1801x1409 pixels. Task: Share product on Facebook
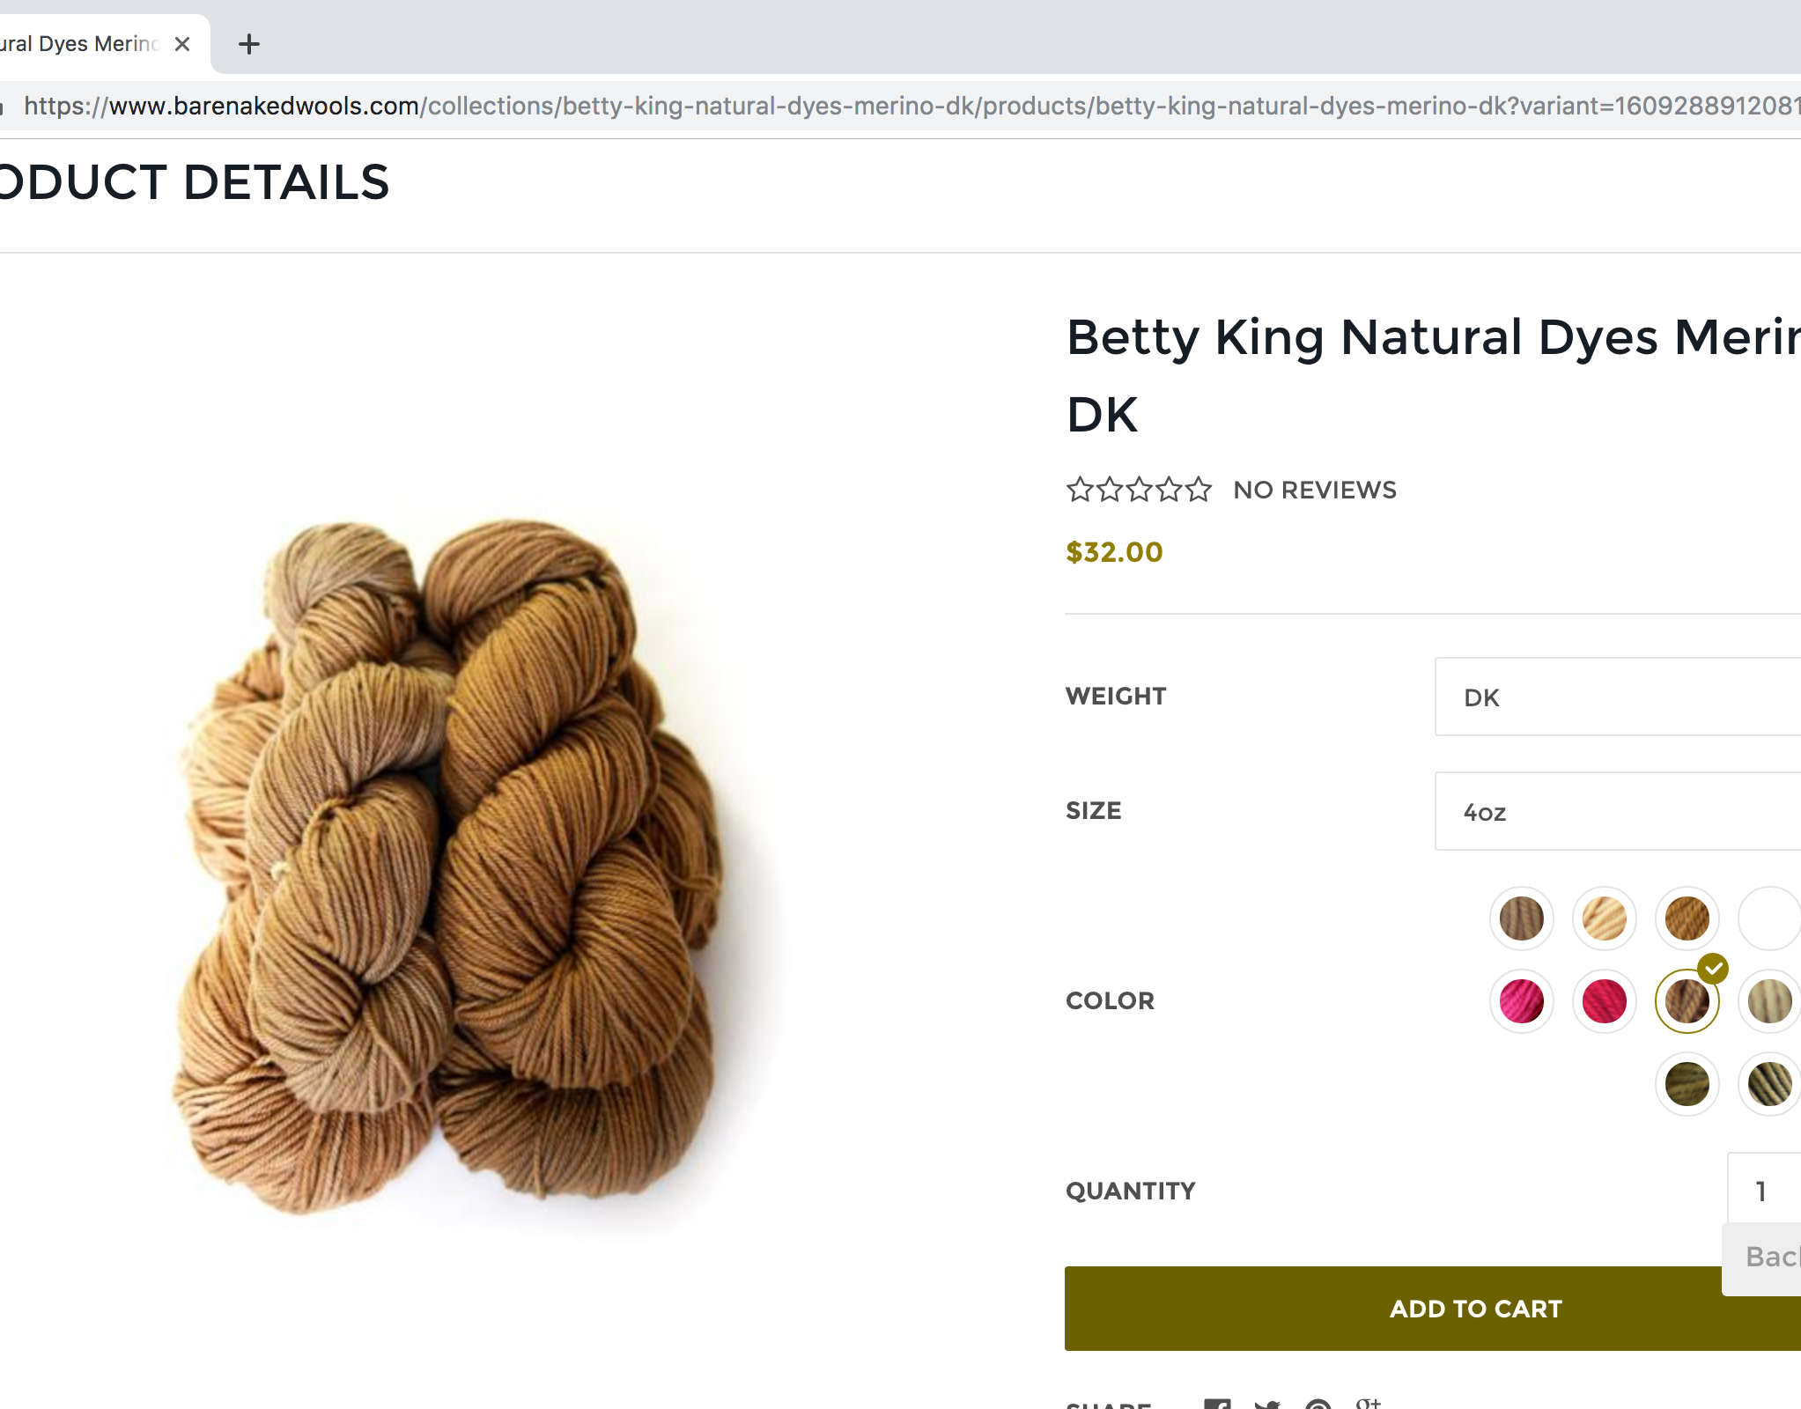[x=1217, y=1404]
